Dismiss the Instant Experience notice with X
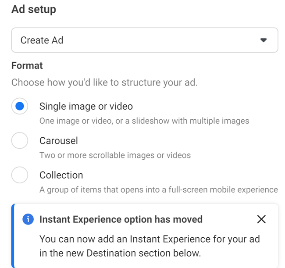 point(261,219)
